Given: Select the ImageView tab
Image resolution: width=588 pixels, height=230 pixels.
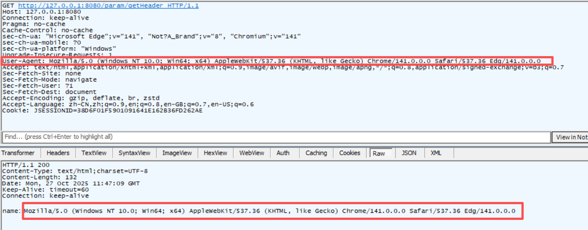Looking at the screenshot, I should [177, 153].
